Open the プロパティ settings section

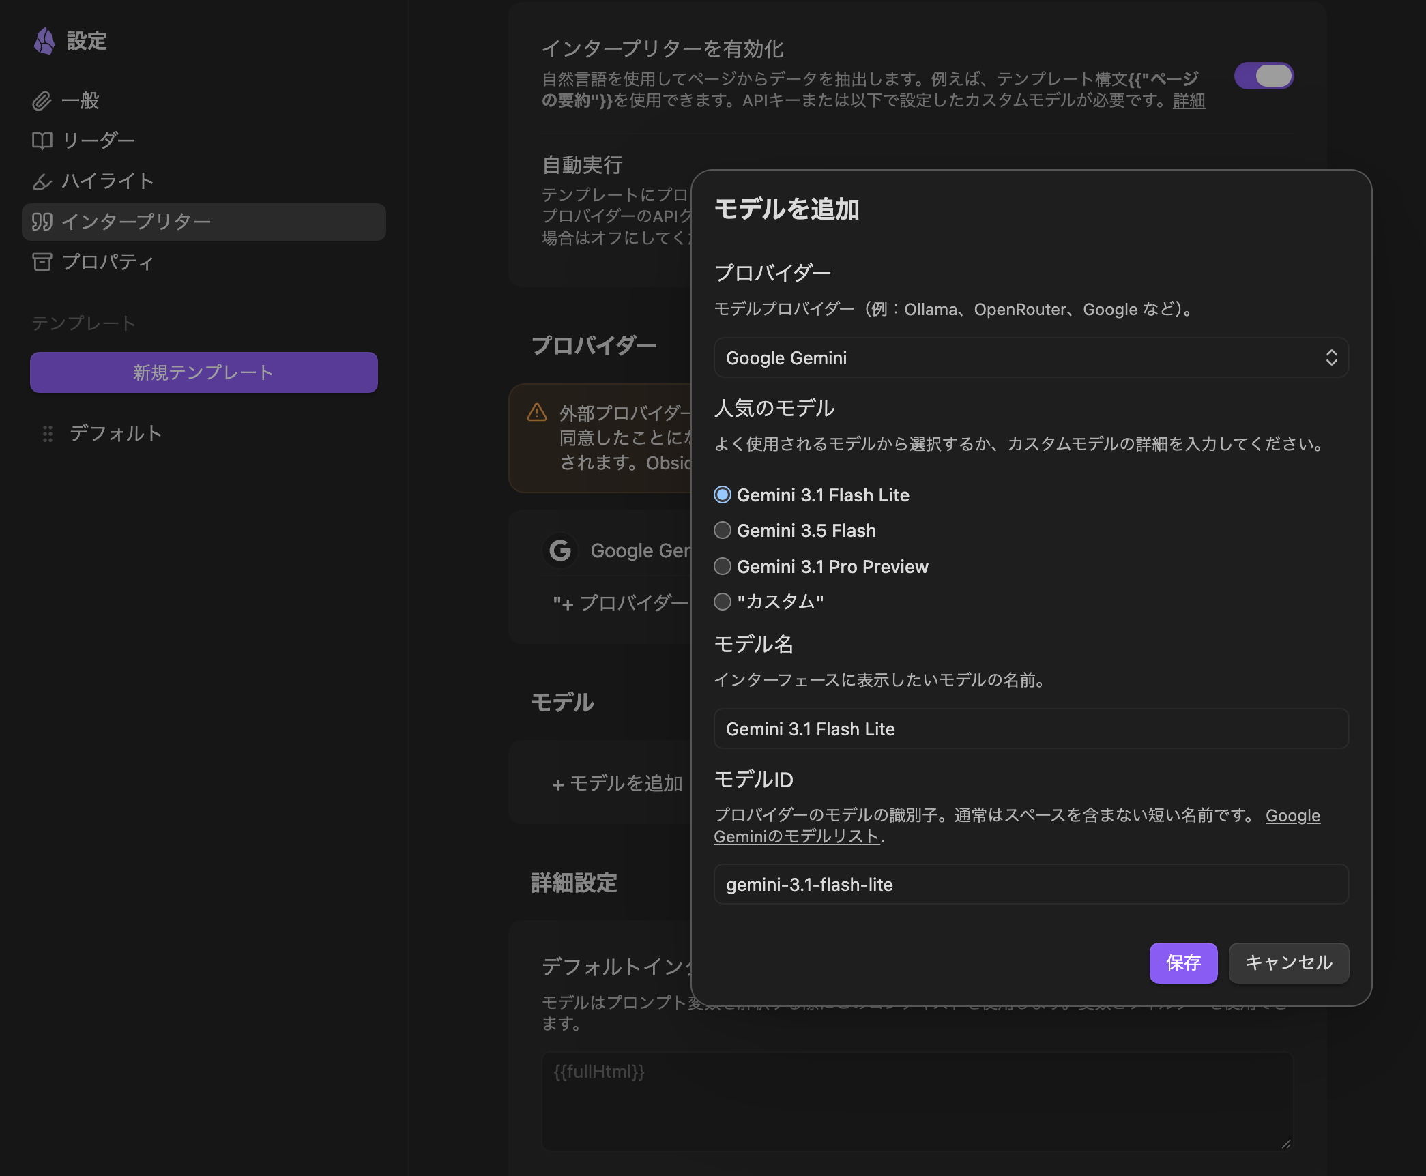coord(204,262)
